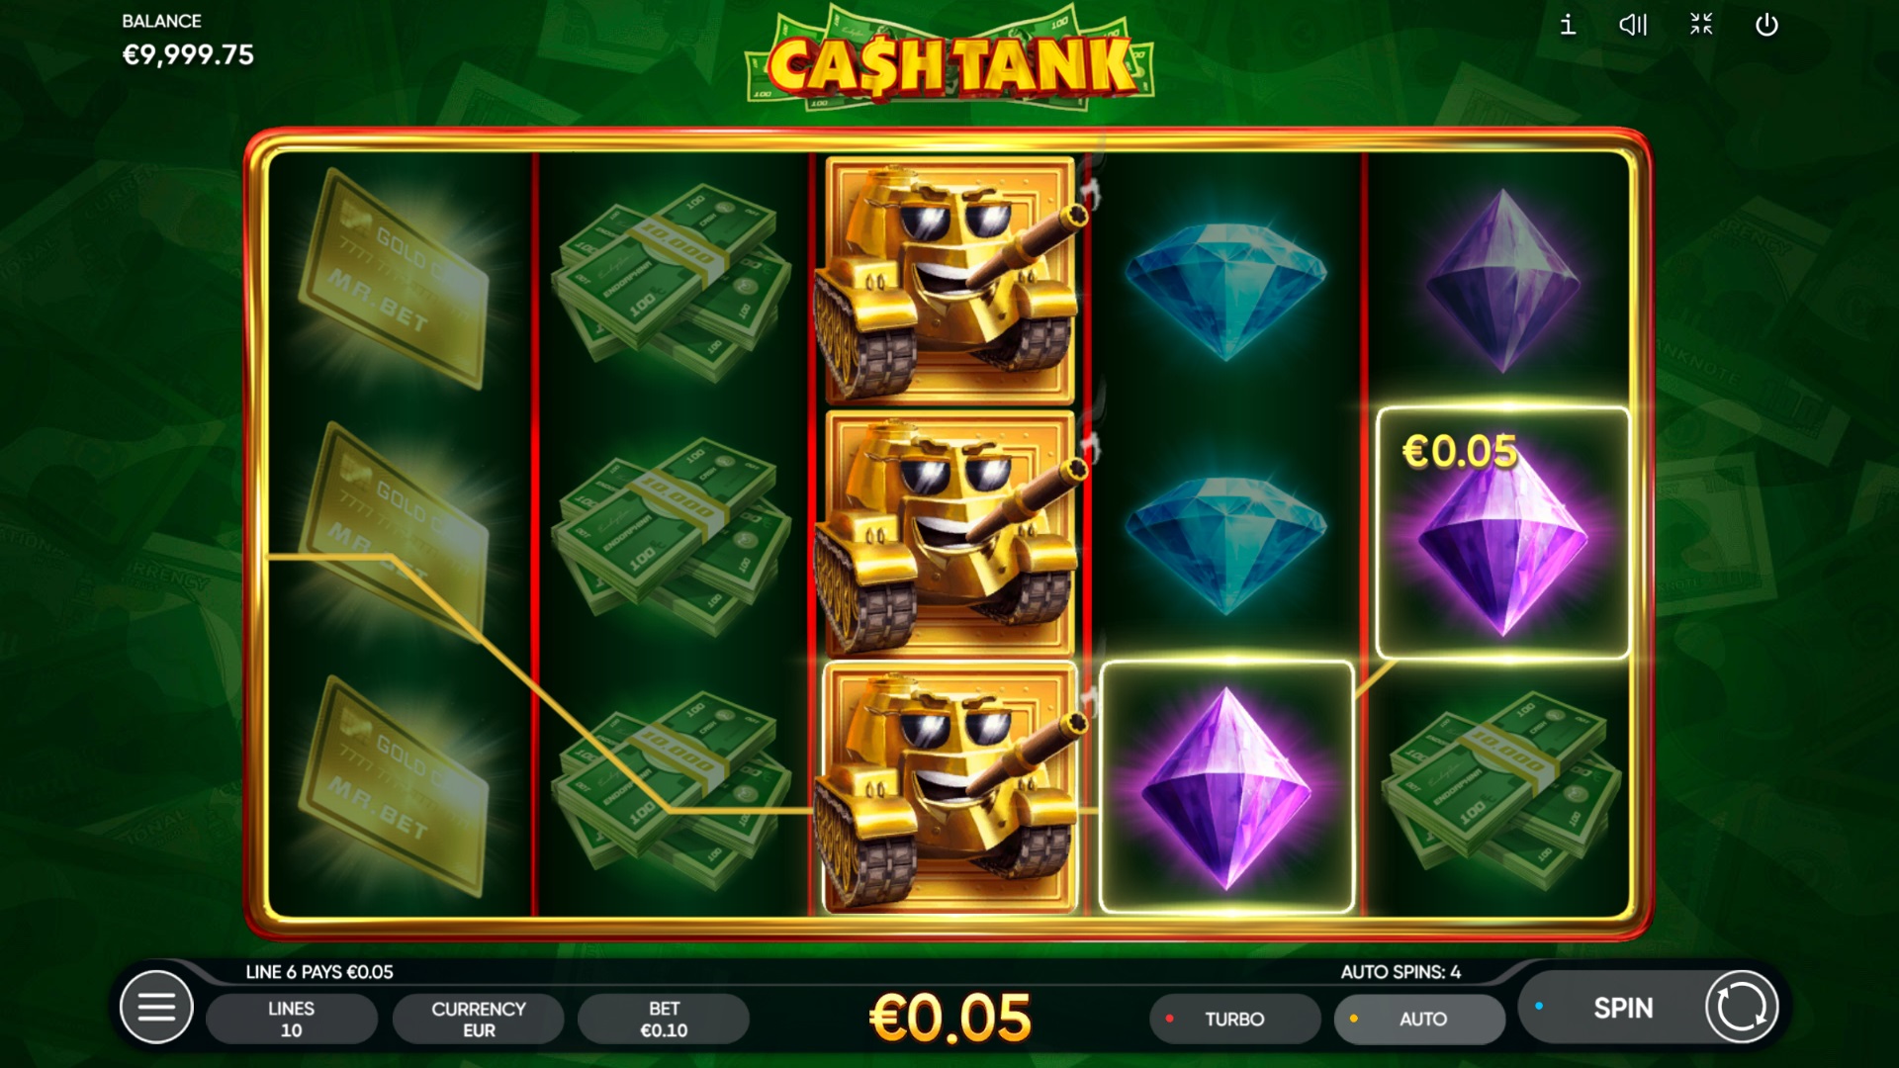This screenshot has height=1068, width=1899.
Task: Click the highlighted purple gem with €0.05
Action: [x=1502, y=533]
